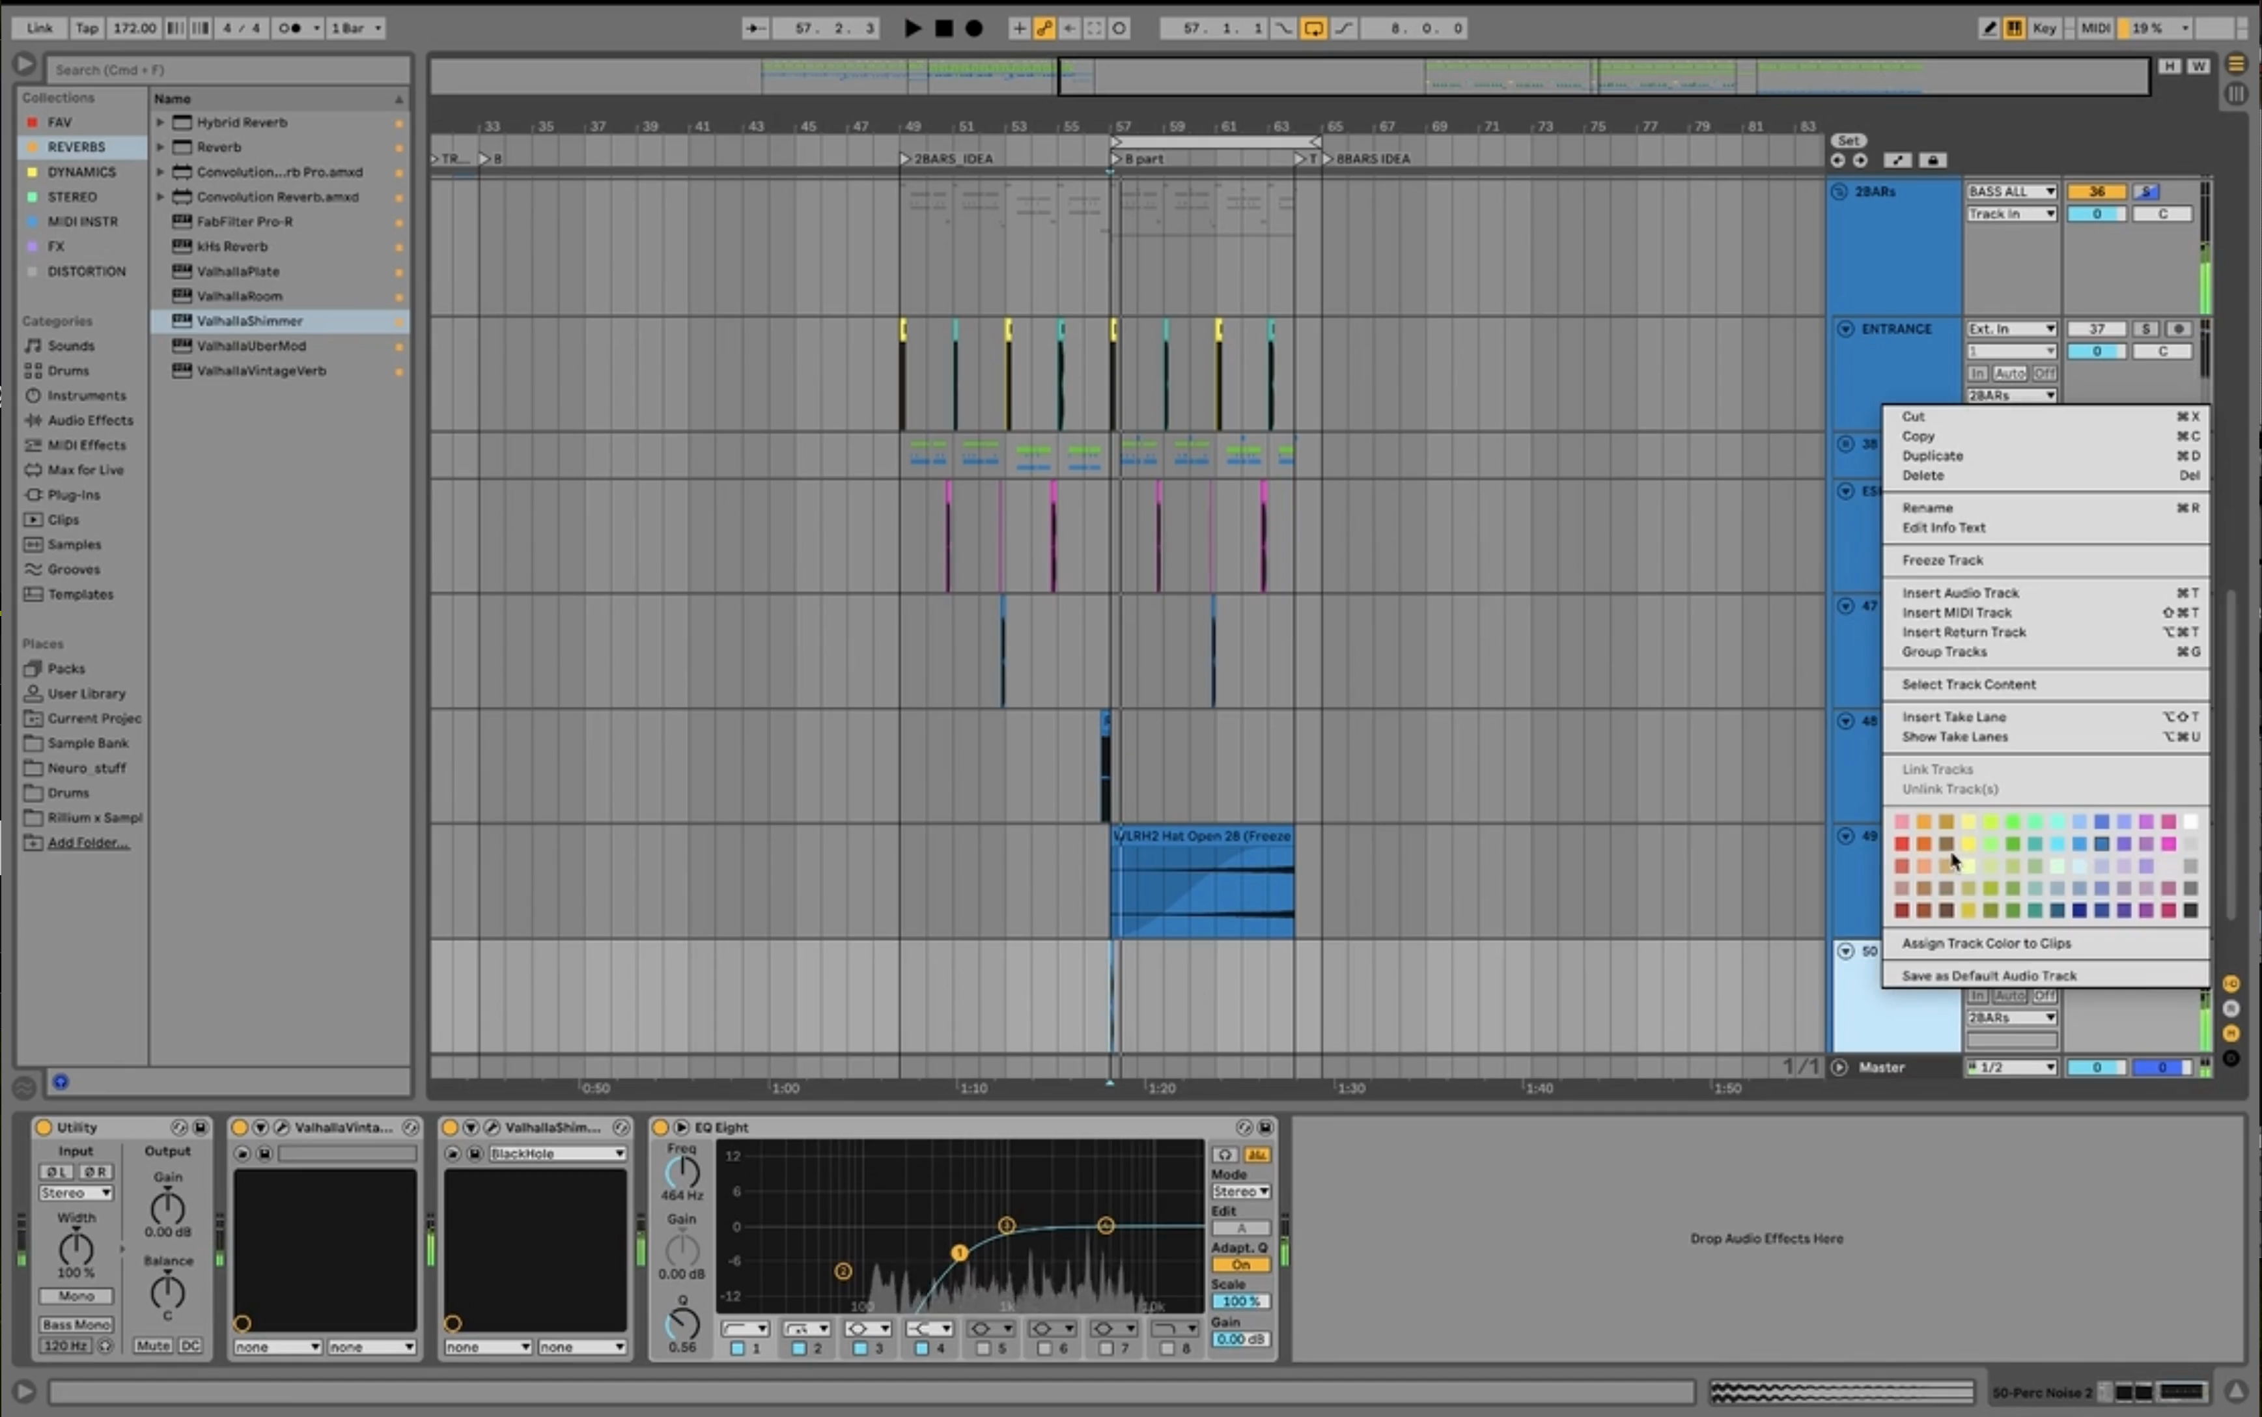This screenshot has width=2262, height=1417.
Task: Click the 2BARS_IDEA locator marker
Action: (946, 158)
